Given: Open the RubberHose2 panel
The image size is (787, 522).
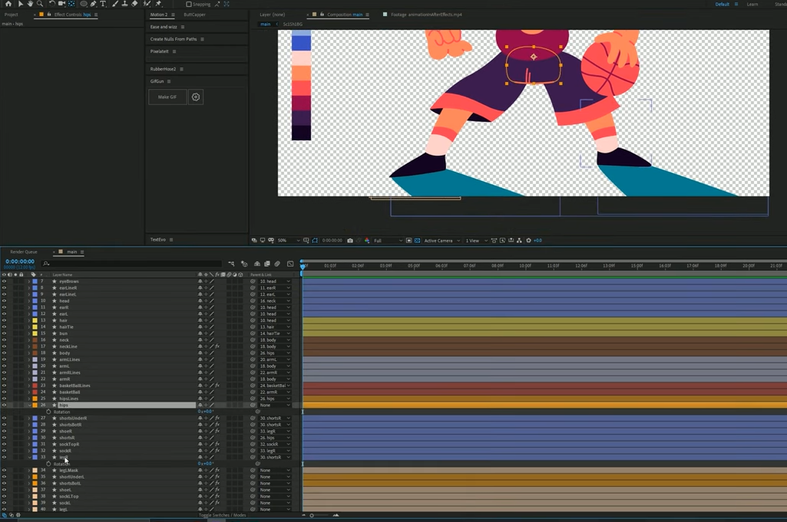Looking at the screenshot, I should tap(163, 69).
